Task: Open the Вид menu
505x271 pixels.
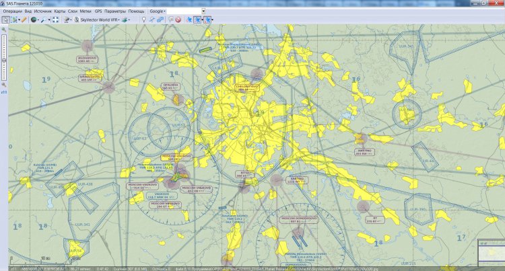Action: (28, 11)
